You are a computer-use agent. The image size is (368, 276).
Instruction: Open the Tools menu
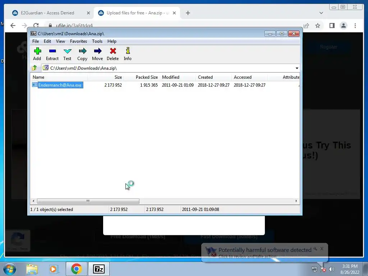pos(97,41)
